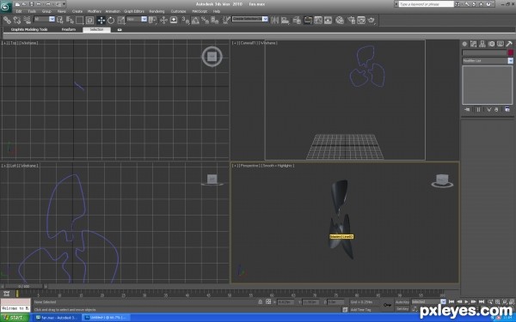This screenshot has height=322, width=516.
Task: Open the Modify command panel tab
Action: [473, 44]
